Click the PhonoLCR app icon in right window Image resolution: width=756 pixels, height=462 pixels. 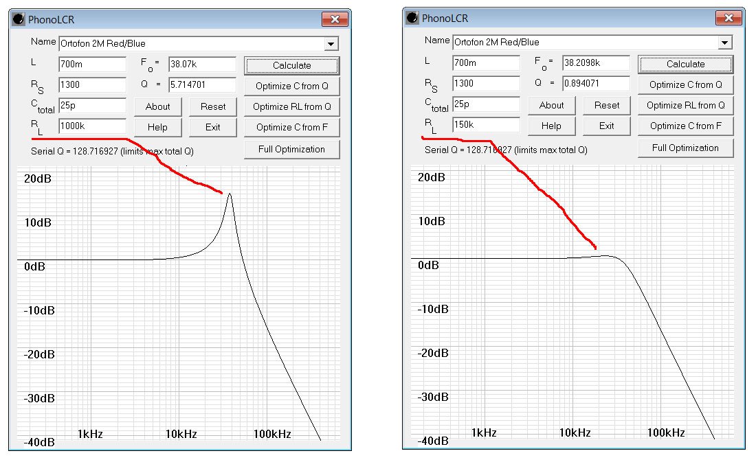413,18
